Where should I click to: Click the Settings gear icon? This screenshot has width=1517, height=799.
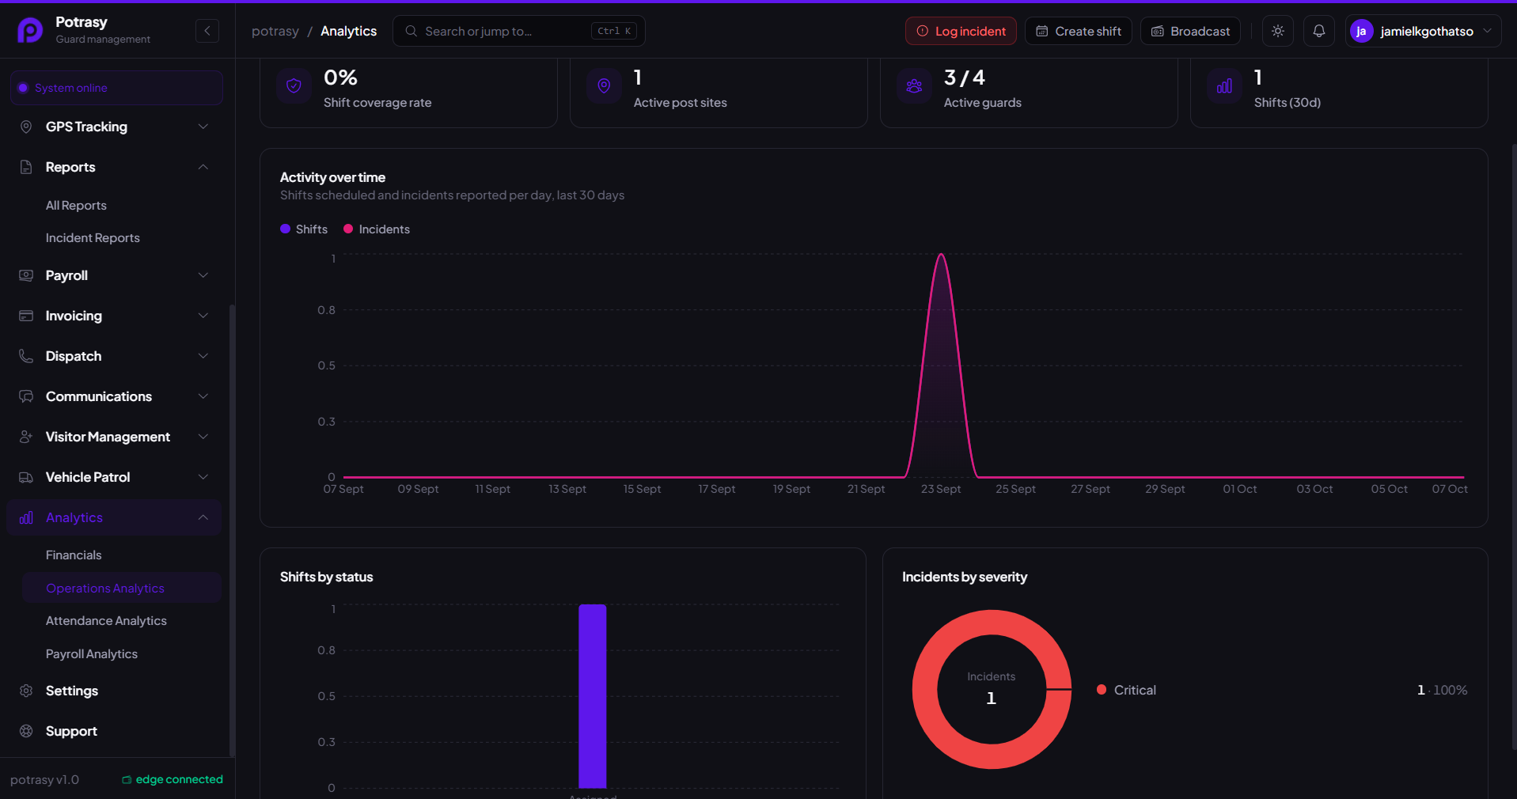tap(26, 691)
